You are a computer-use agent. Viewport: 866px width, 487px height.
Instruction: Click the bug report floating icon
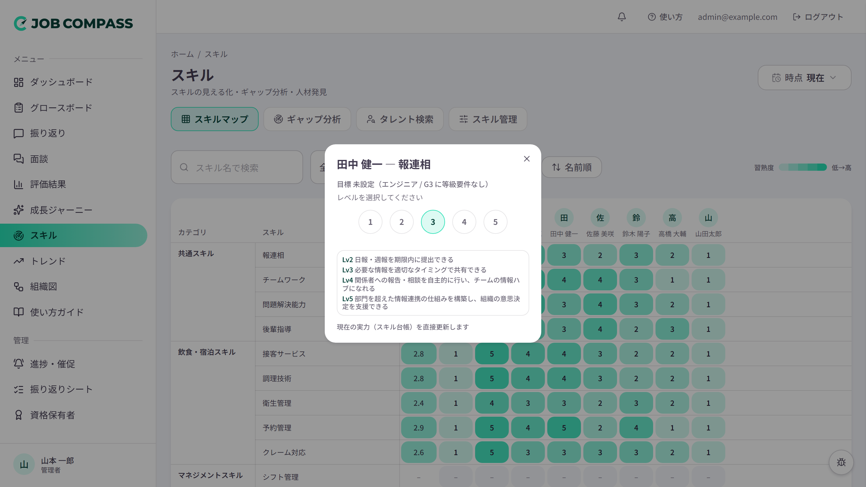point(841,462)
